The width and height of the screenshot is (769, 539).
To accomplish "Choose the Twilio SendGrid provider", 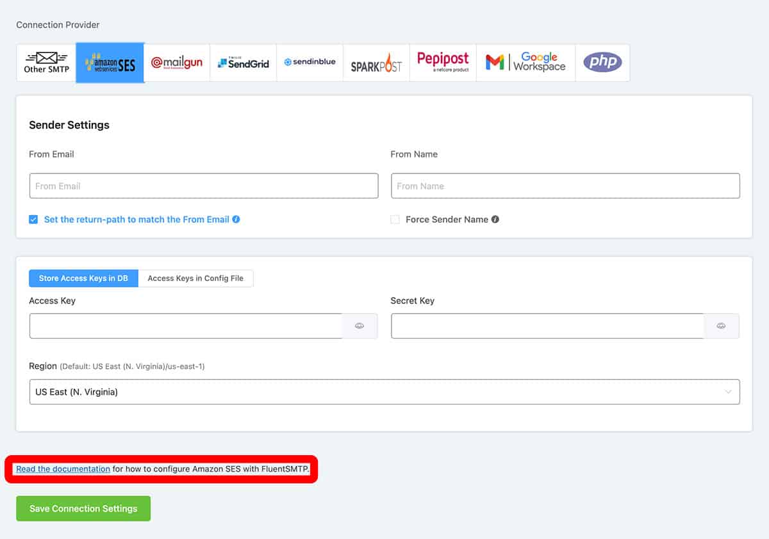I will (x=244, y=63).
